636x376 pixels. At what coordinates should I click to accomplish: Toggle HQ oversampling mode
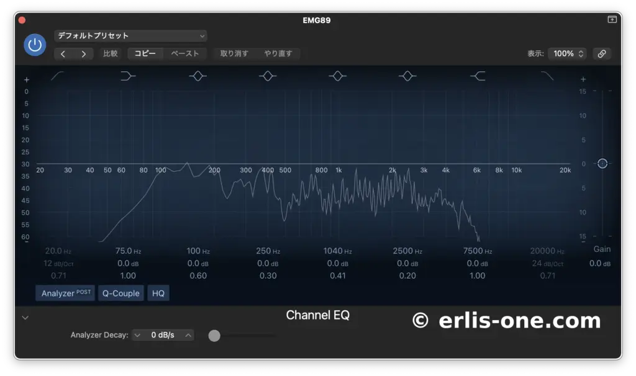[x=158, y=293]
